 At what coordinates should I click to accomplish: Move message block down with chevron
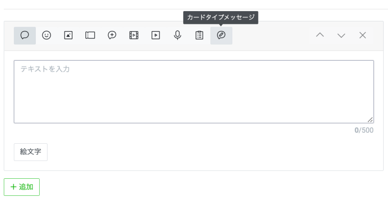[341, 35]
